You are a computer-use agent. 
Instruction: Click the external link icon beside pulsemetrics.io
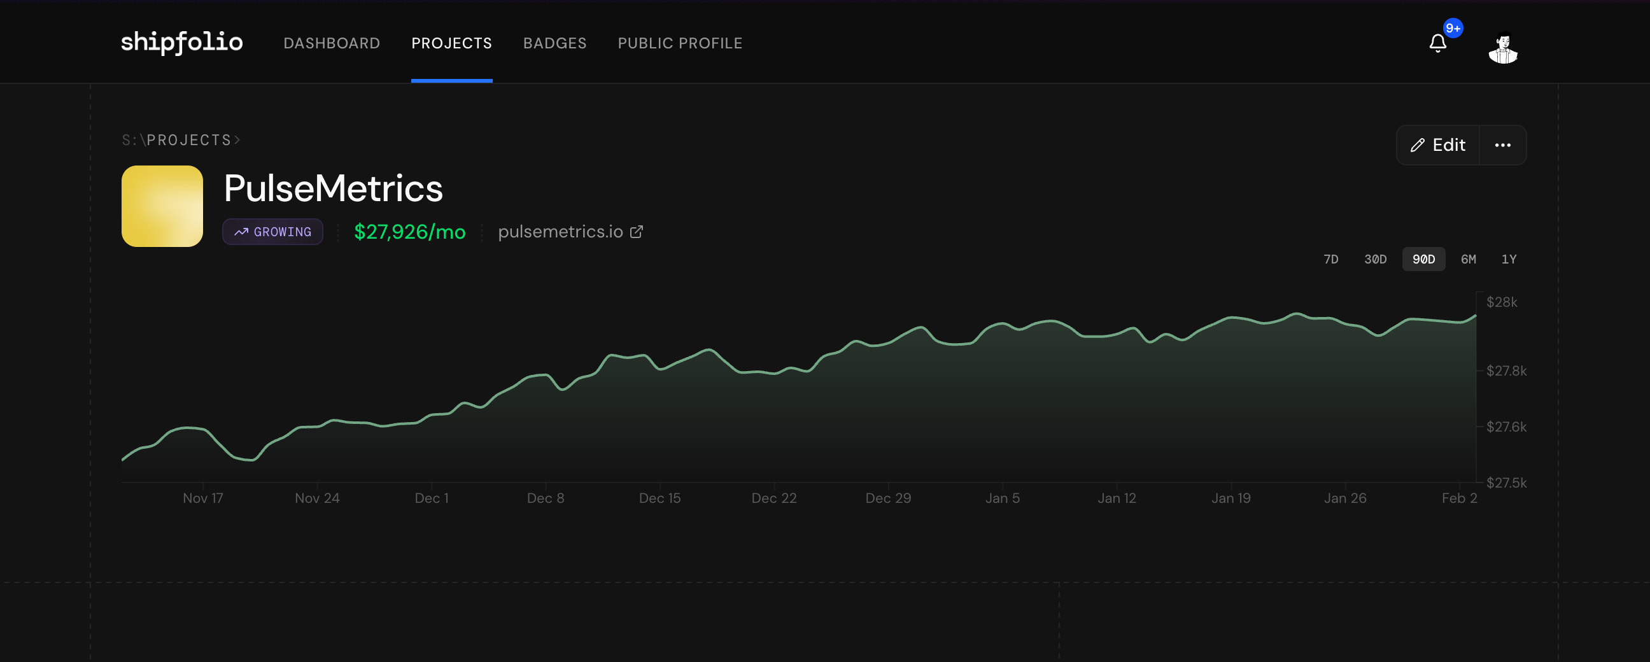pyautogui.click(x=636, y=232)
